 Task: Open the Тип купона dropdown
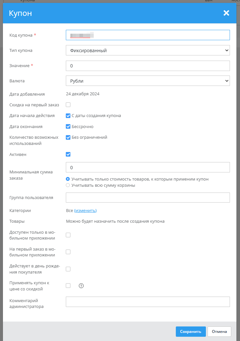(x=148, y=51)
